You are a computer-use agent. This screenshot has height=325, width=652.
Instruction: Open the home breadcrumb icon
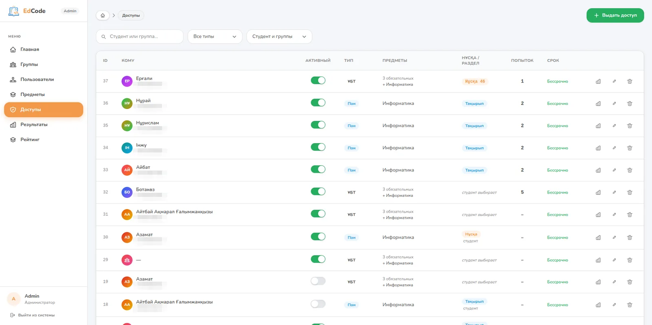pos(103,15)
